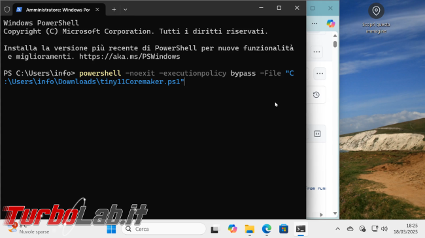Expand the terminal profile dropdown arrow
Screen dimensions: 425x238
[x=126, y=10]
